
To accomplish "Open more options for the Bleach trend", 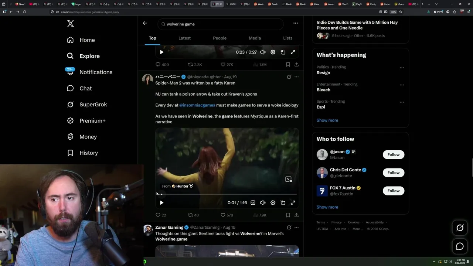I will click(x=402, y=85).
